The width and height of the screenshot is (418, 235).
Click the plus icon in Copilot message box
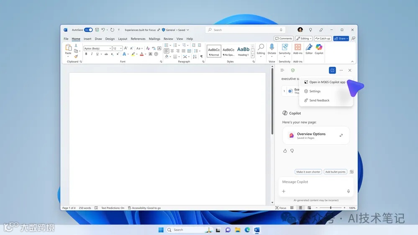point(284,192)
